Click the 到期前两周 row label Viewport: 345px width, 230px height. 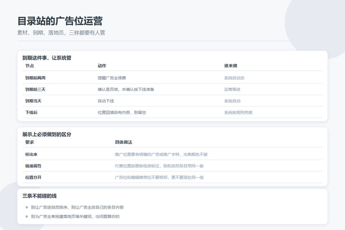35,78
